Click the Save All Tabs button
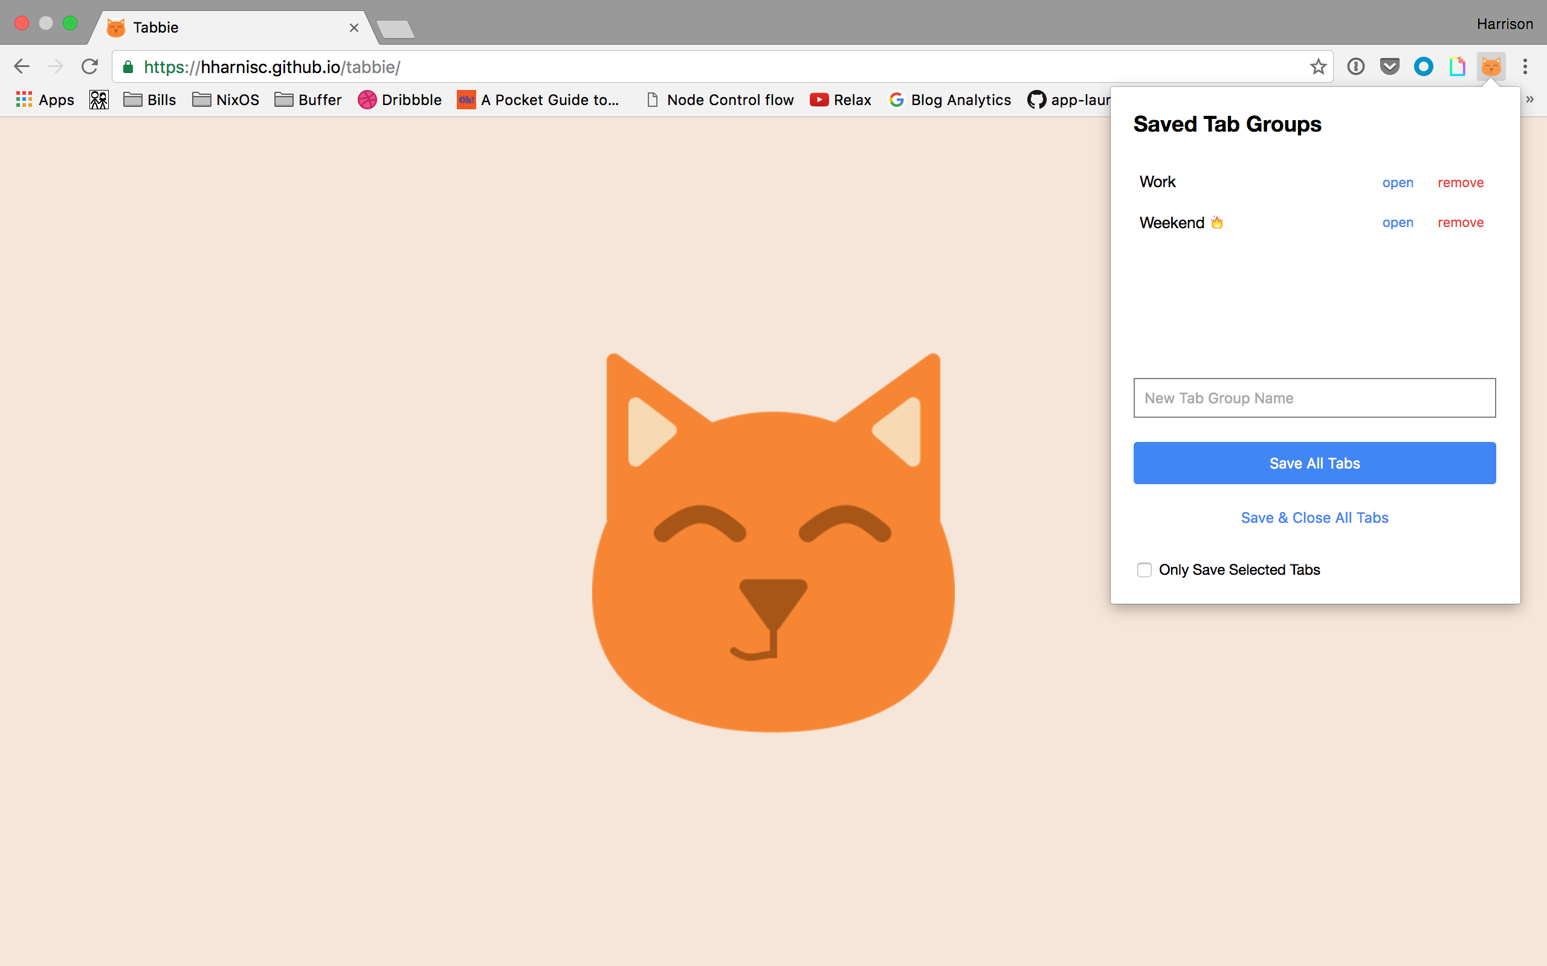The width and height of the screenshot is (1547, 966). 1314,463
